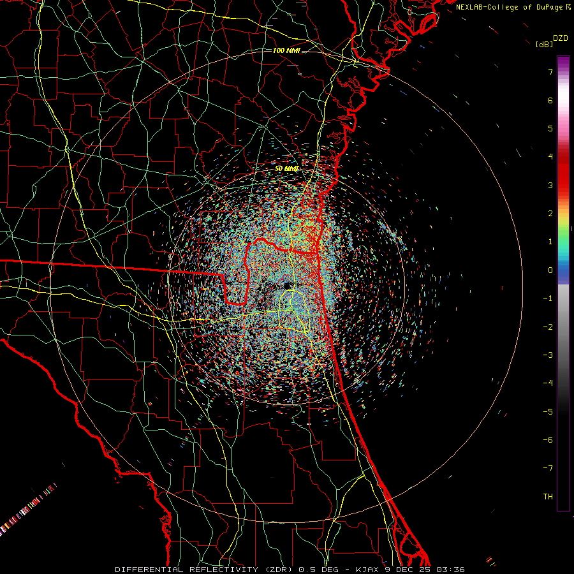Click the 3 dB scale label
This screenshot has width=574, height=574.
click(x=550, y=185)
